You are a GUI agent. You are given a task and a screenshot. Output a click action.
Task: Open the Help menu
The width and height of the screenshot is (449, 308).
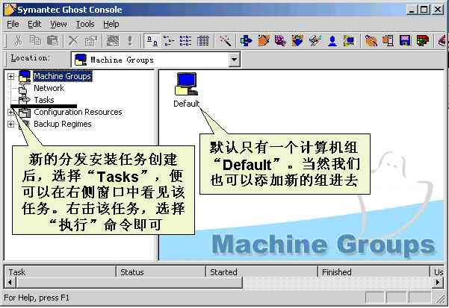(x=111, y=25)
